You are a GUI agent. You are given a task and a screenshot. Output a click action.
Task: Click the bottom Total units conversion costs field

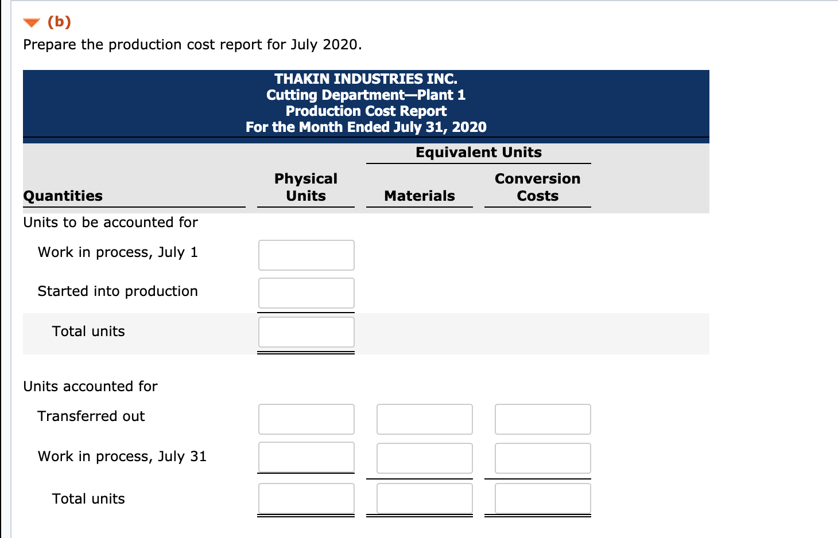point(542,498)
